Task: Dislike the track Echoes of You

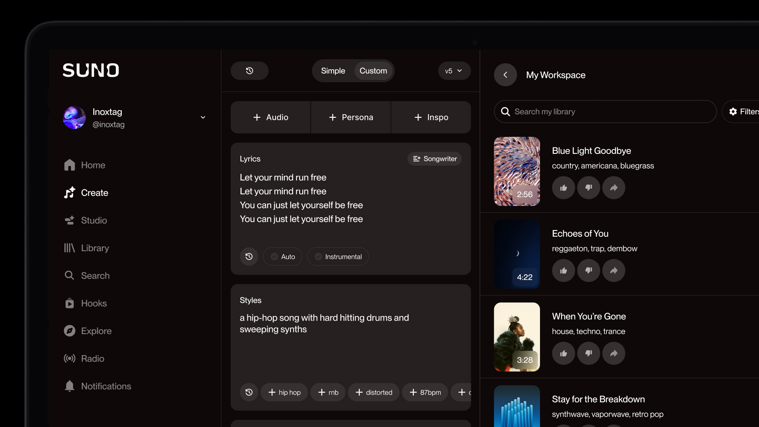Action: (x=589, y=270)
